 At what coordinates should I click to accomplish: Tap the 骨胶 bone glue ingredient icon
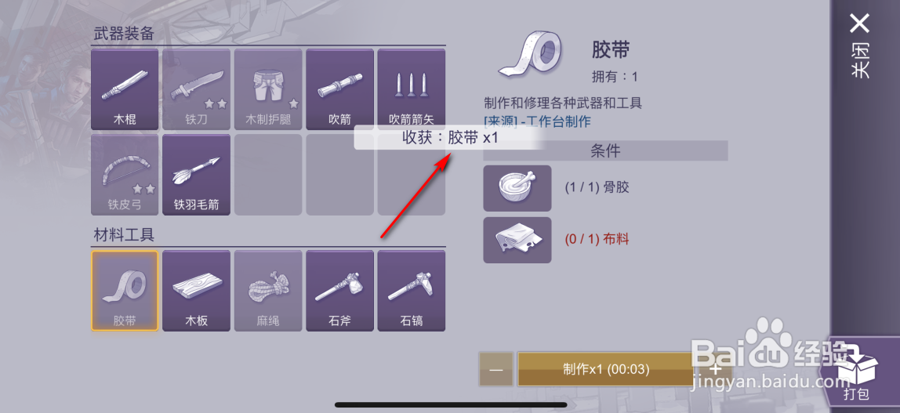click(x=517, y=188)
